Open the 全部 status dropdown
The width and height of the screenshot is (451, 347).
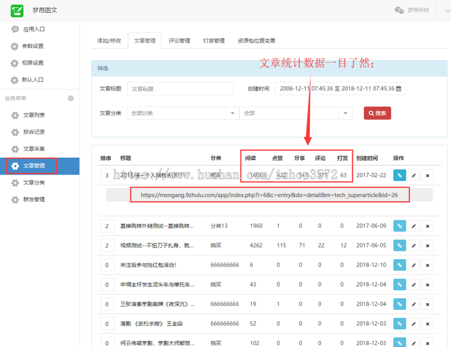click(345, 113)
